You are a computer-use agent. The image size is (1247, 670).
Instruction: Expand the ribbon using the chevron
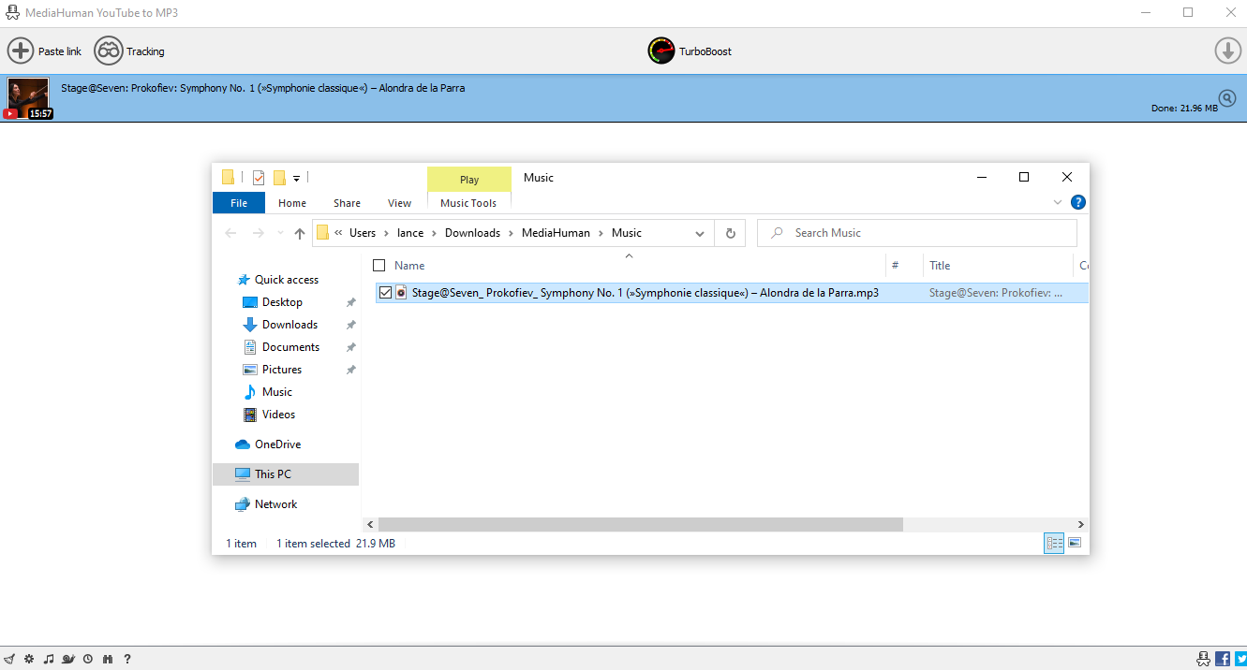pos(1058,202)
